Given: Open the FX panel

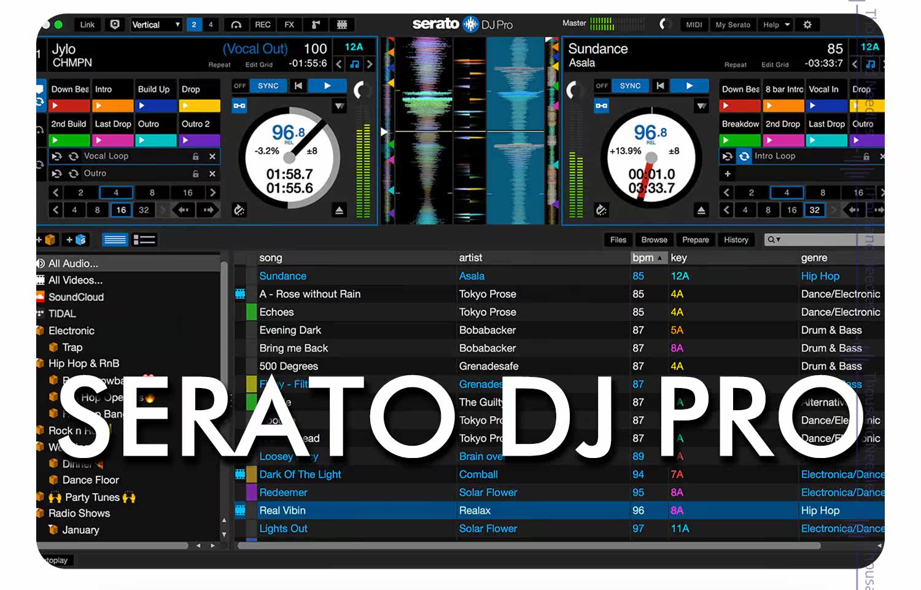Looking at the screenshot, I should [x=289, y=25].
